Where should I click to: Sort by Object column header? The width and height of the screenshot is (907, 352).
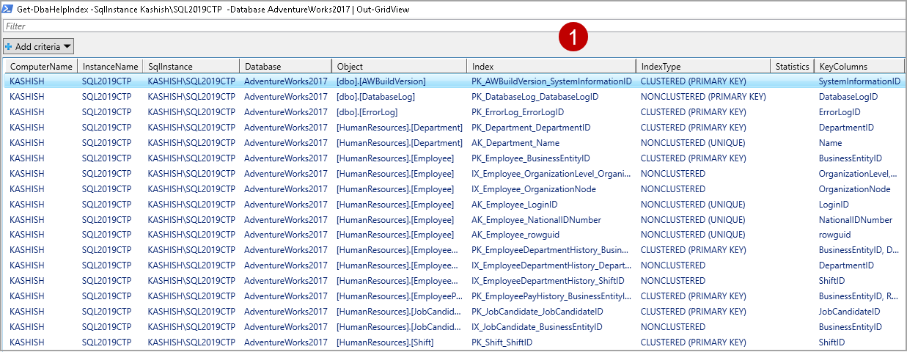399,66
